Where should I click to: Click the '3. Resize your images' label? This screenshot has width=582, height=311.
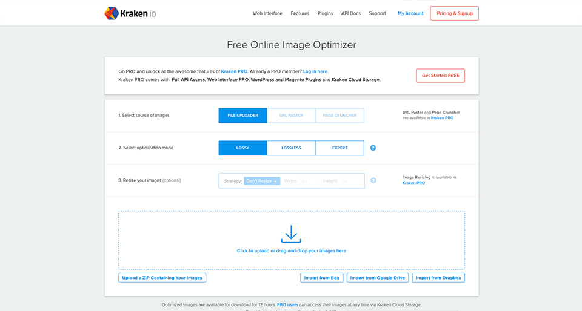[150, 180]
